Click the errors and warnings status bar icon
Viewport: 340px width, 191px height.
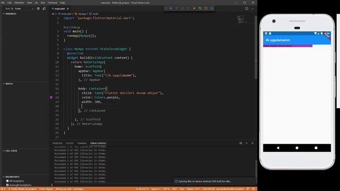click(3, 189)
